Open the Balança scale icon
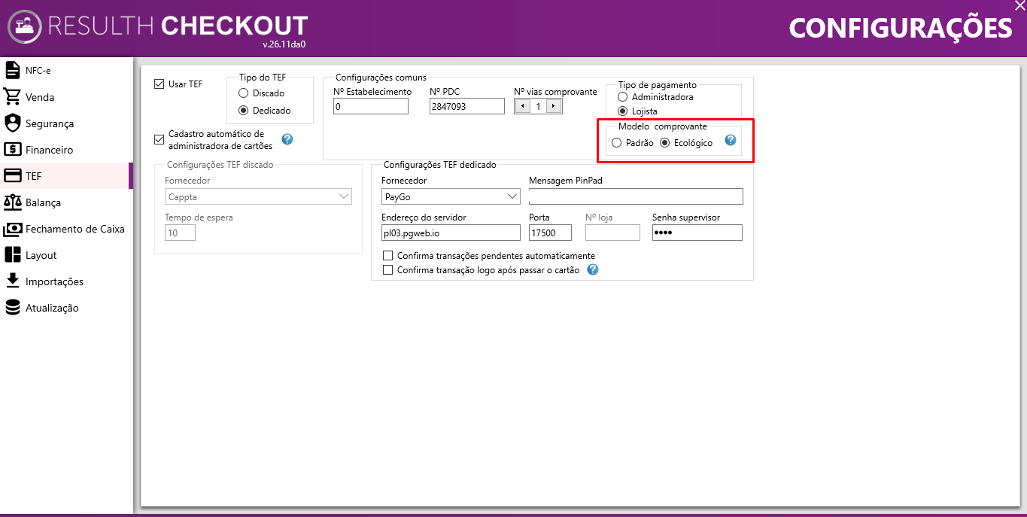This screenshot has height=517, width=1027. (12, 202)
